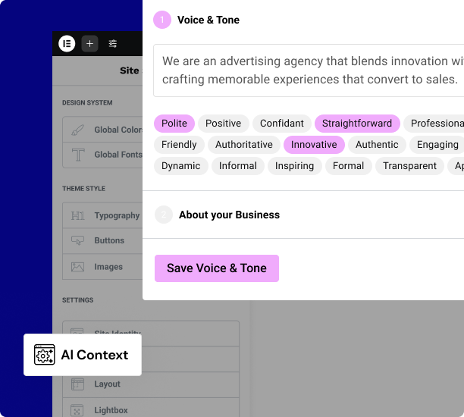Image resolution: width=464 pixels, height=417 pixels.
Task: Toggle the Innovative tone tag
Action: 314,145
